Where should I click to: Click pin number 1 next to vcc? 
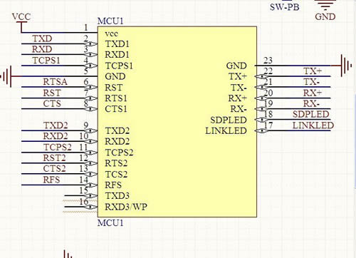point(86,28)
